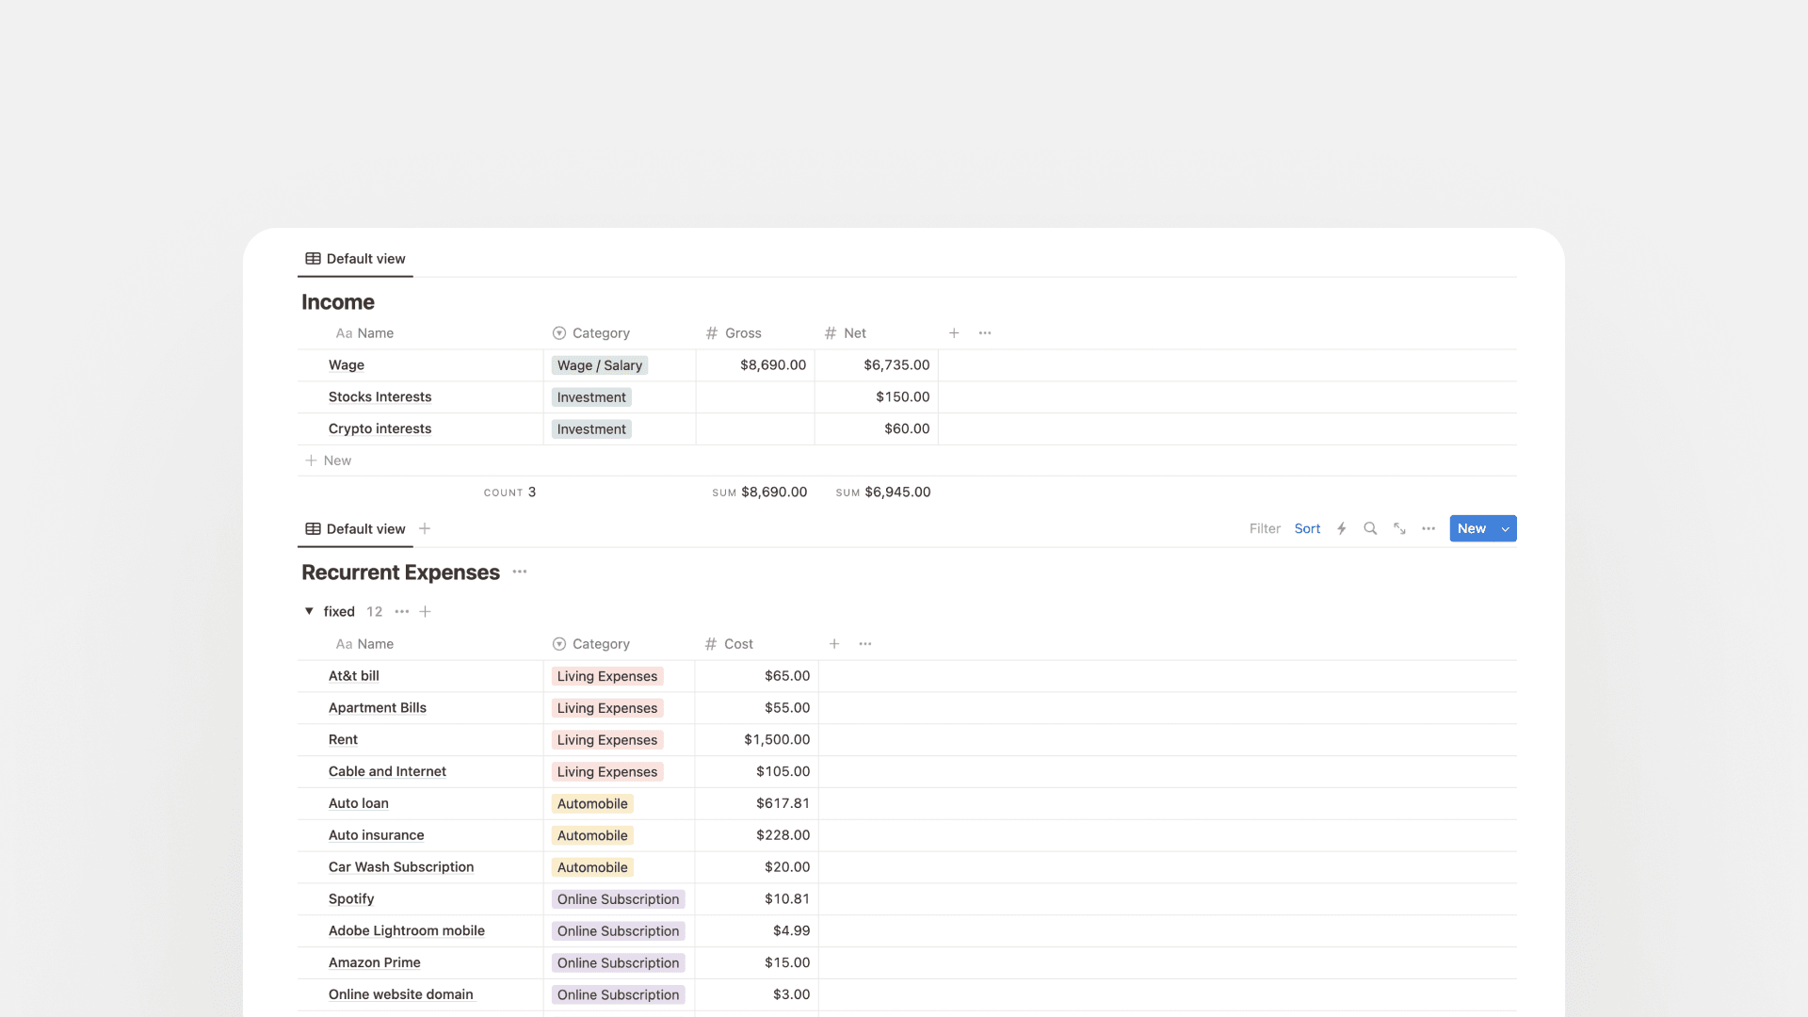Click the Filter button
Image resolution: width=1808 pixels, height=1017 pixels.
point(1265,529)
